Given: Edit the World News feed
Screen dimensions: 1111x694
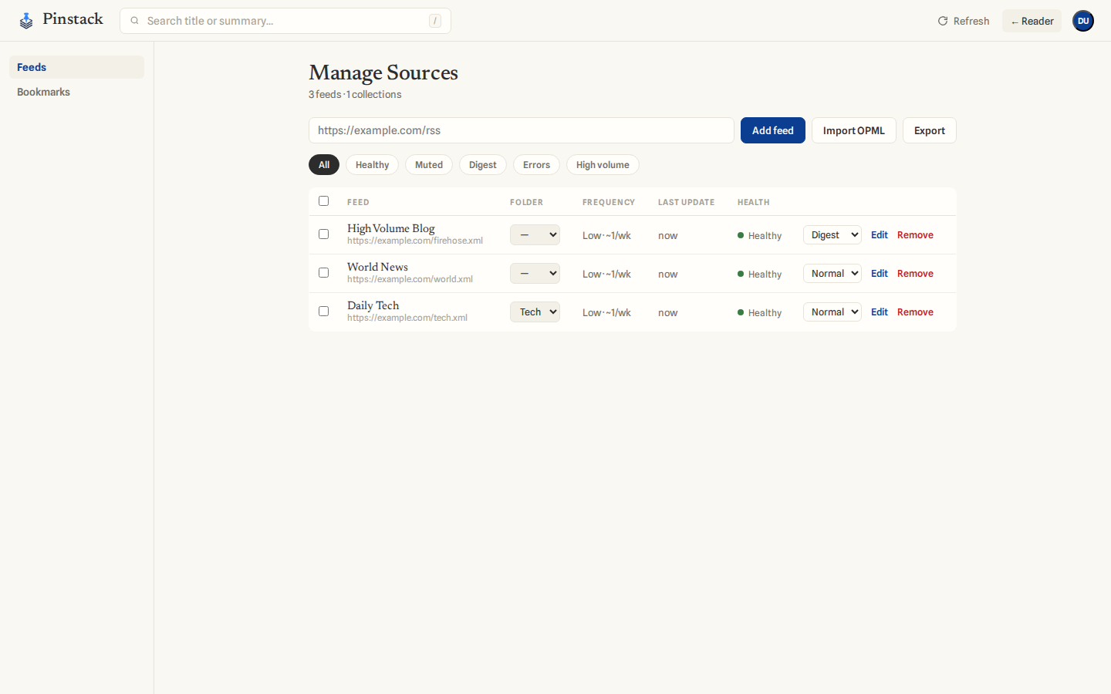Looking at the screenshot, I should pos(879,273).
